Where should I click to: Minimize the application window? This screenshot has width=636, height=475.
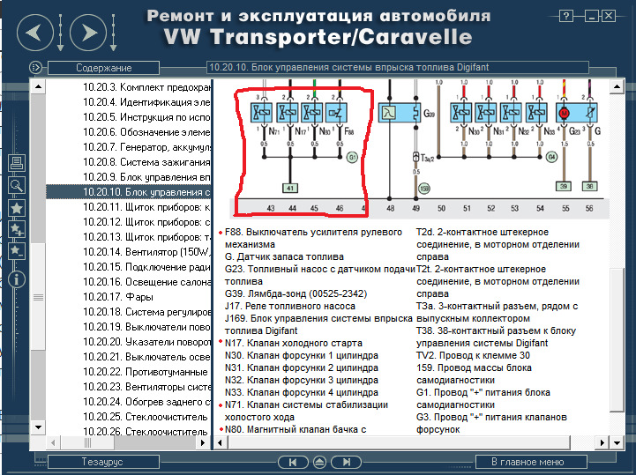(592, 16)
